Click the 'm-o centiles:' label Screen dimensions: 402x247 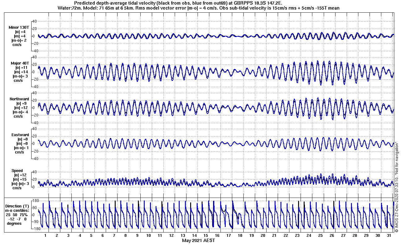(x=17, y=210)
